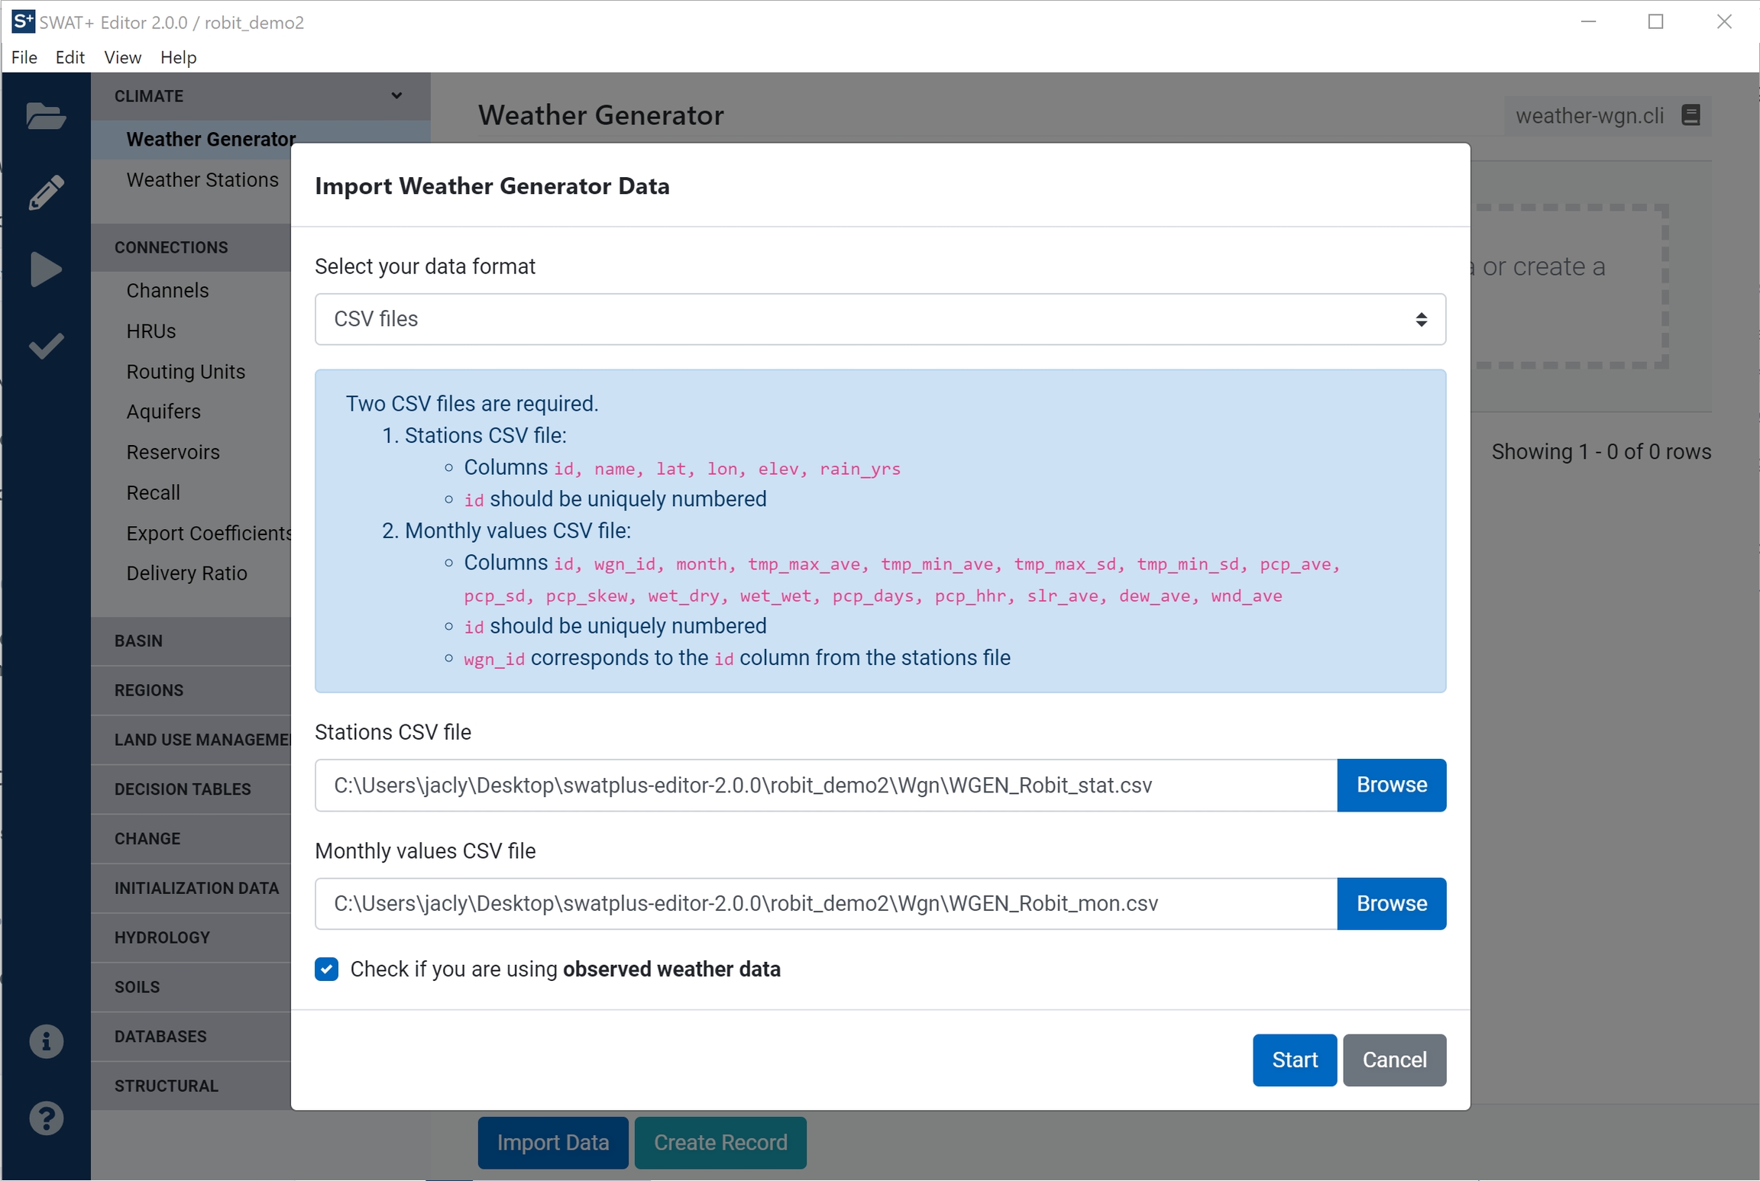The image size is (1760, 1181).
Task: Browse for the Stations CSV file
Action: pyautogui.click(x=1390, y=785)
